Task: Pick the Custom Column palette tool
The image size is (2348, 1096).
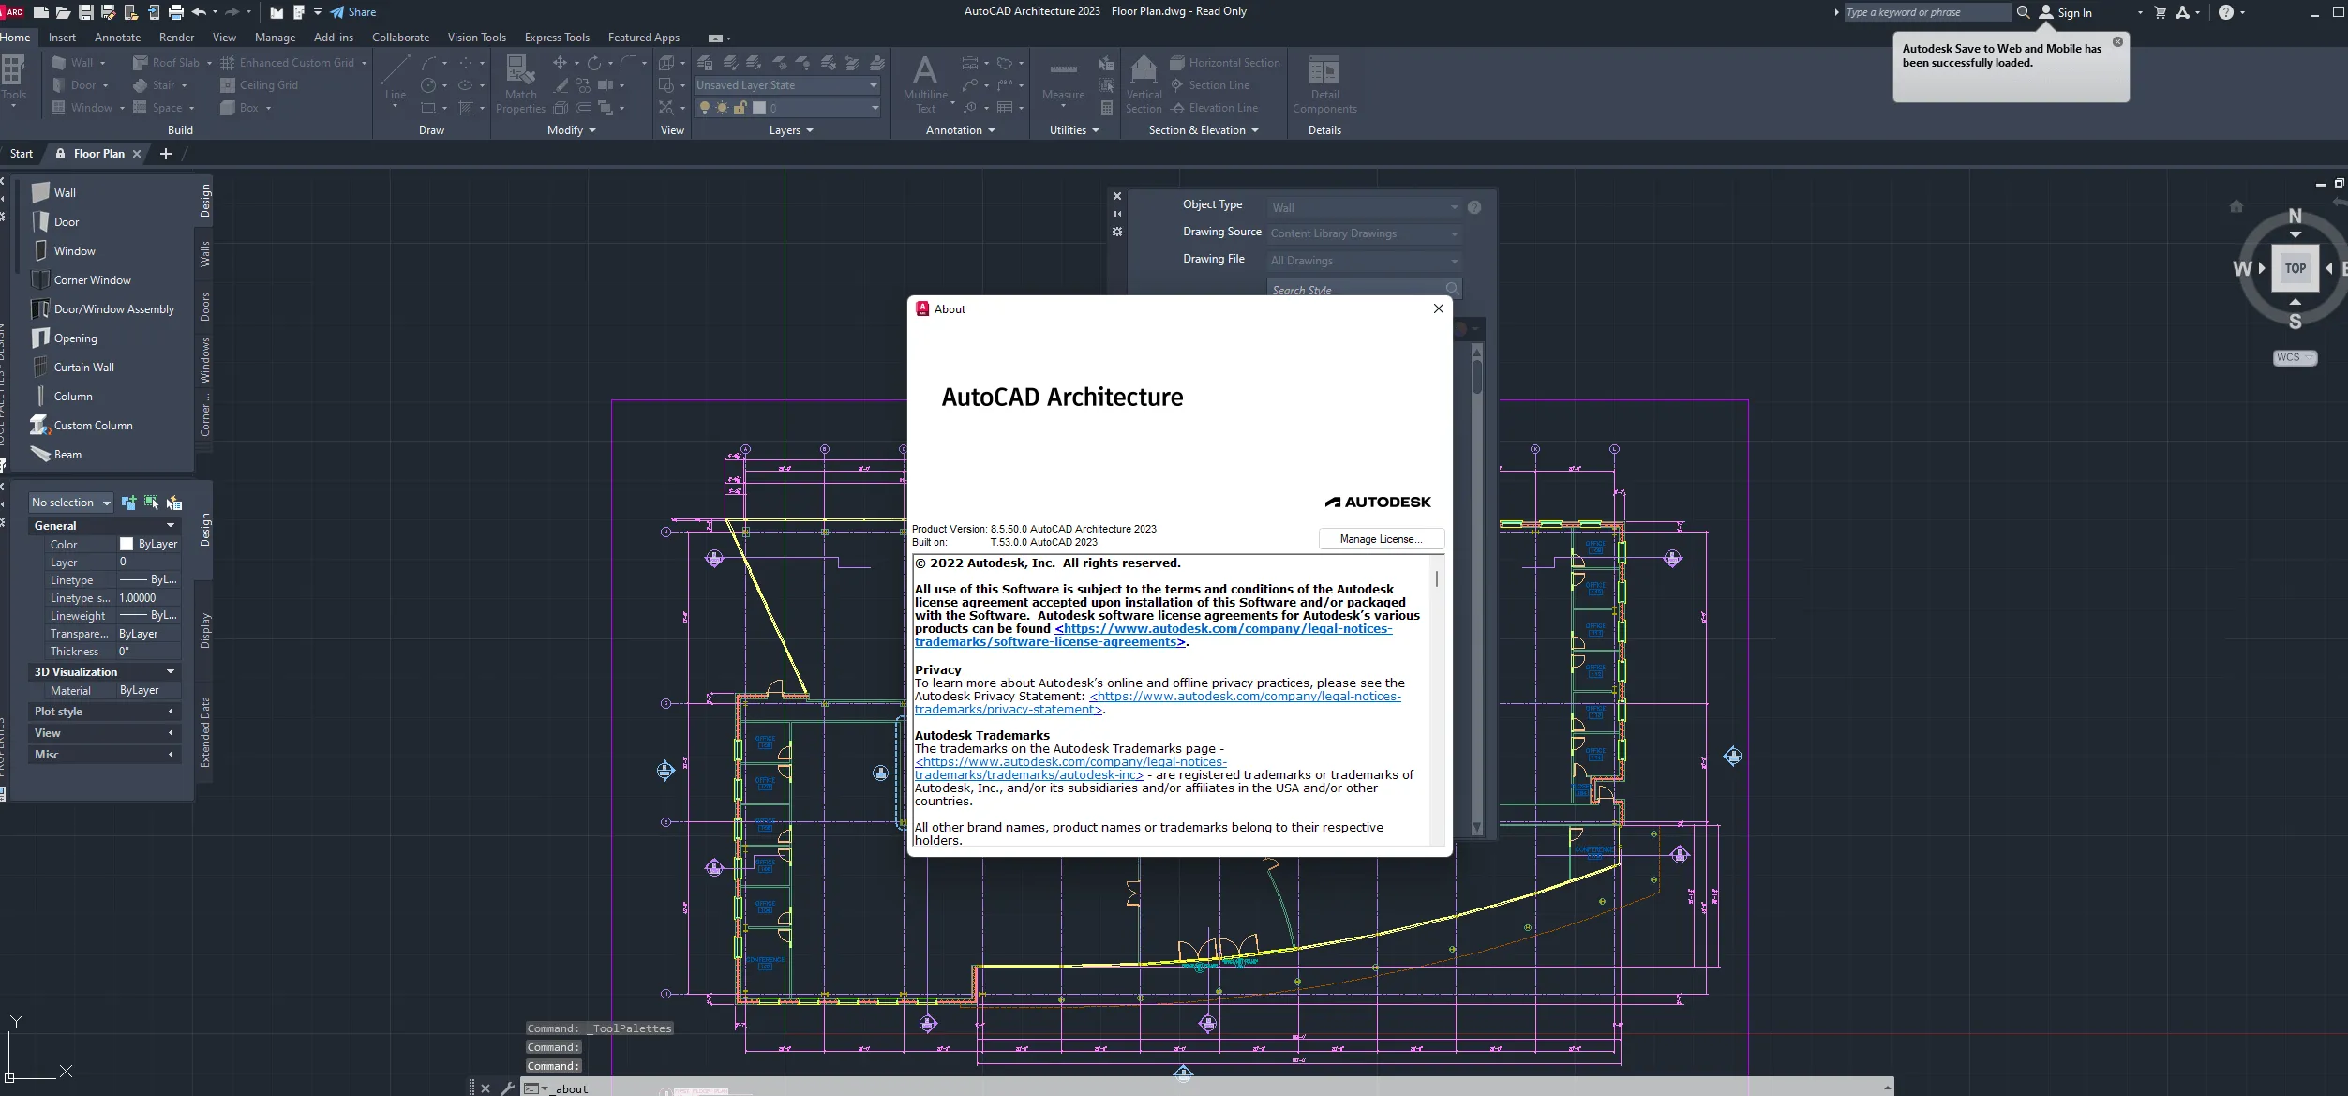Action: [x=93, y=426]
